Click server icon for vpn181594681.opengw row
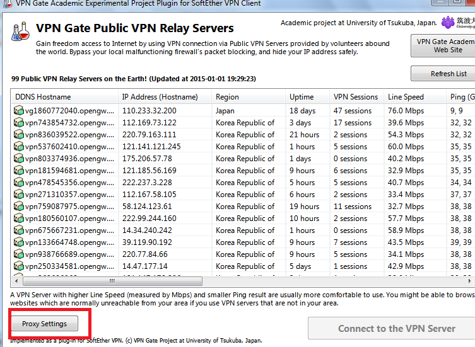This screenshot has width=475, height=347. tap(19, 170)
